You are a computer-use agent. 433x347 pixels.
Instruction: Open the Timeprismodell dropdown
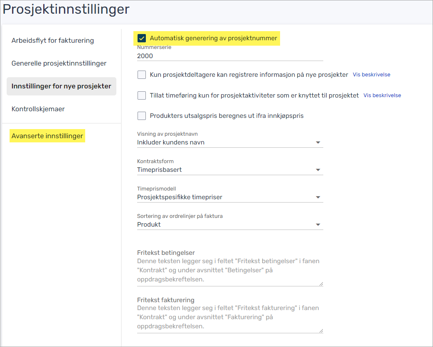(230, 197)
